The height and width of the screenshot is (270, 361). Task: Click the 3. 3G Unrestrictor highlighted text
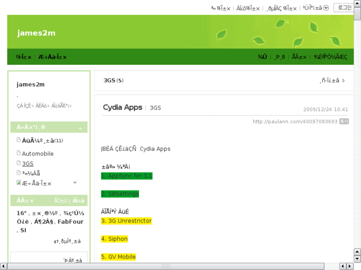point(127,221)
